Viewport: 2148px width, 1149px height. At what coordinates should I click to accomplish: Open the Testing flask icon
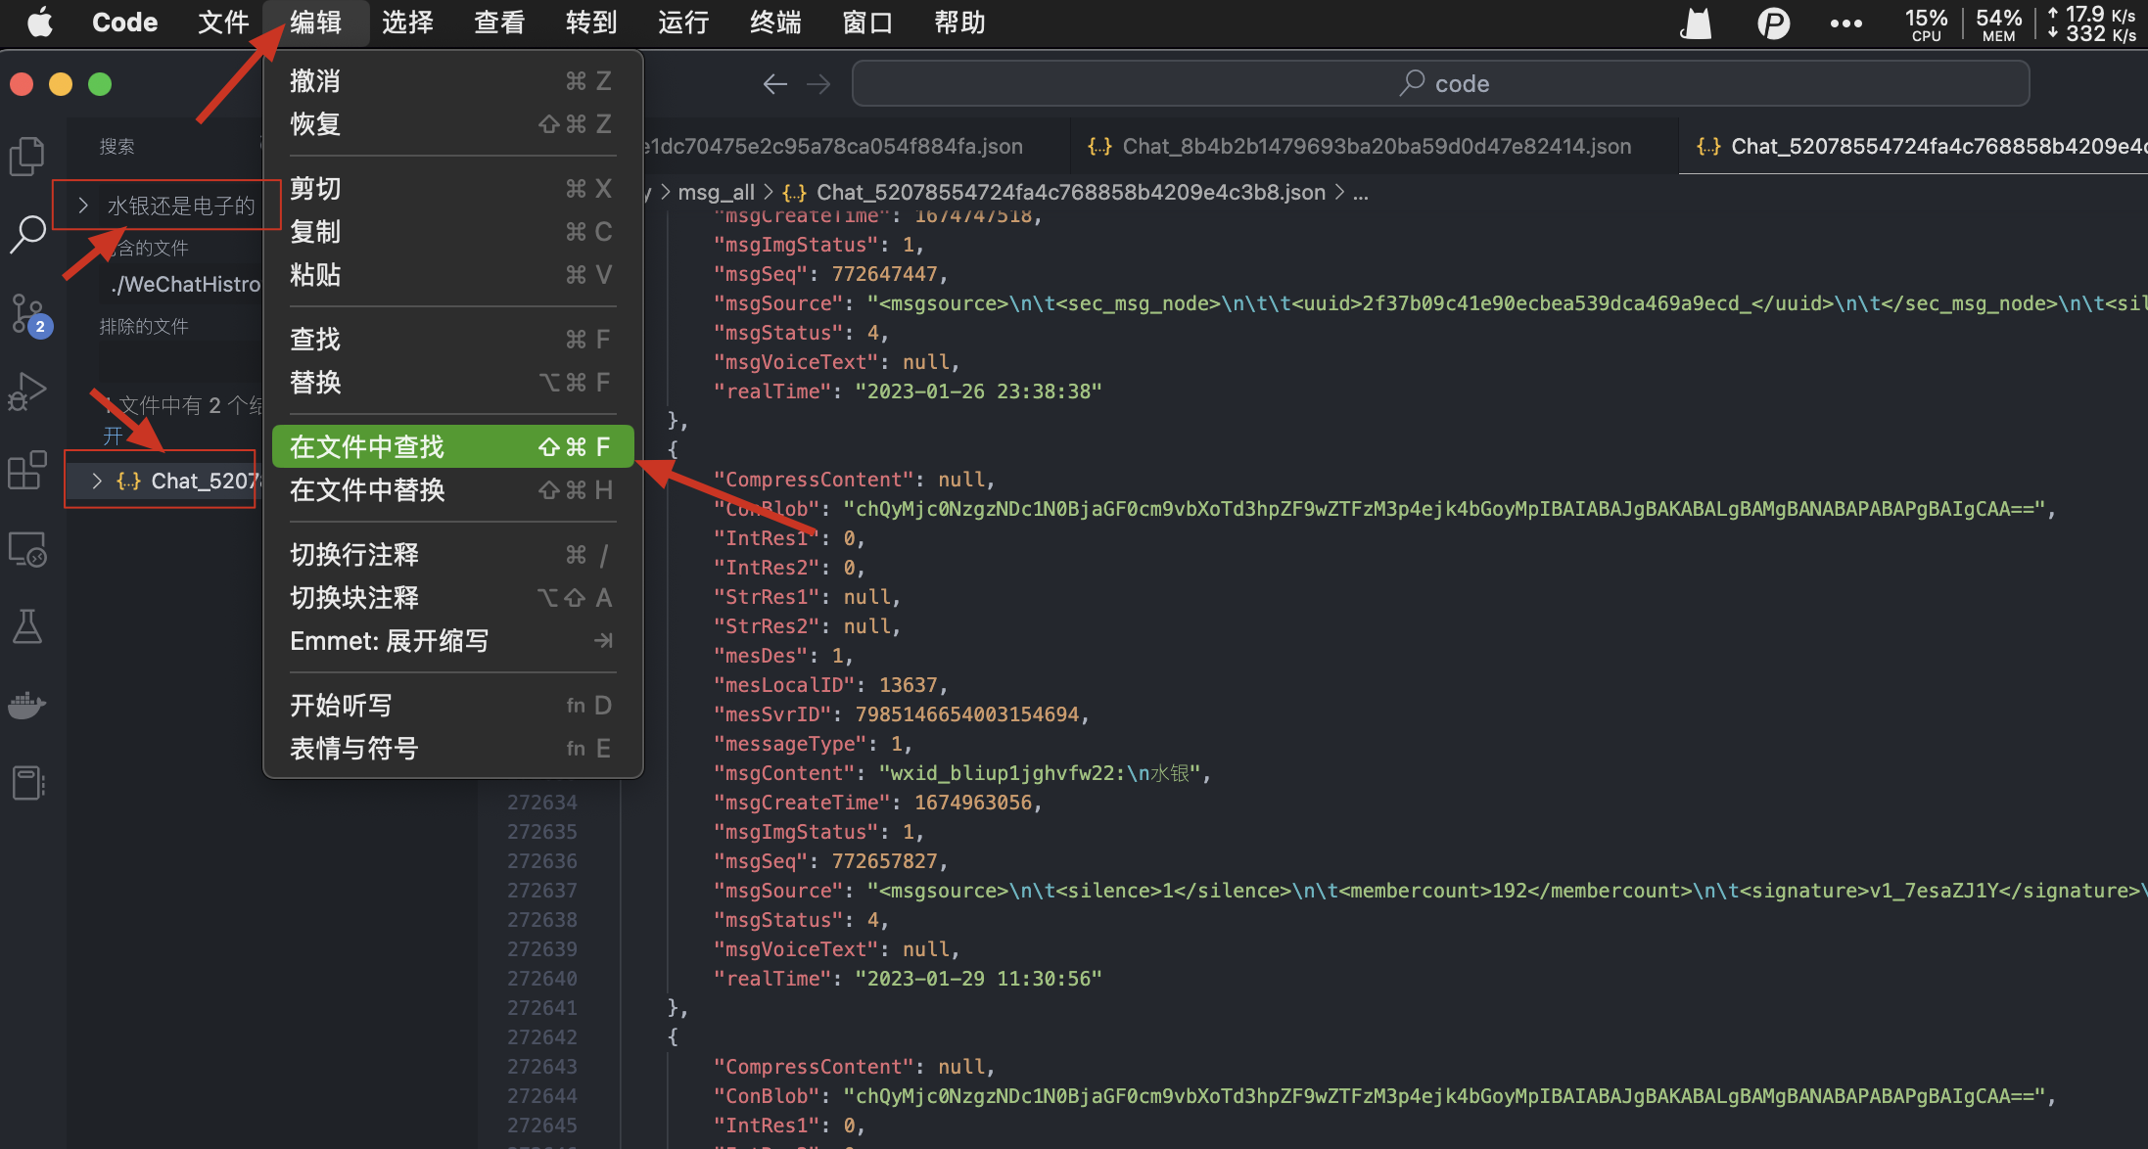point(27,626)
